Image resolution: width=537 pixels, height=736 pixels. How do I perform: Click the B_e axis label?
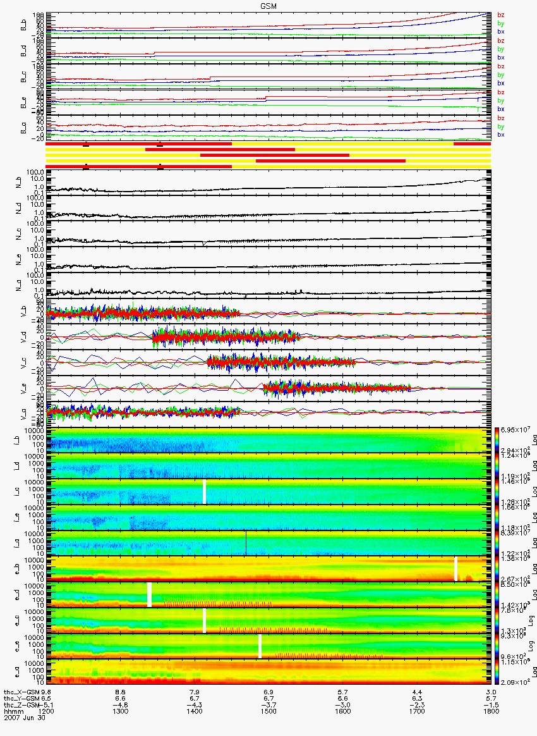pyautogui.click(x=23, y=102)
